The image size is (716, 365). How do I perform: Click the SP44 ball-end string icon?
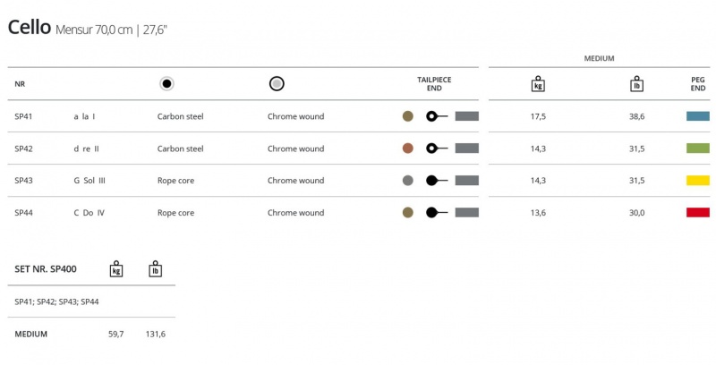[x=438, y=213]
